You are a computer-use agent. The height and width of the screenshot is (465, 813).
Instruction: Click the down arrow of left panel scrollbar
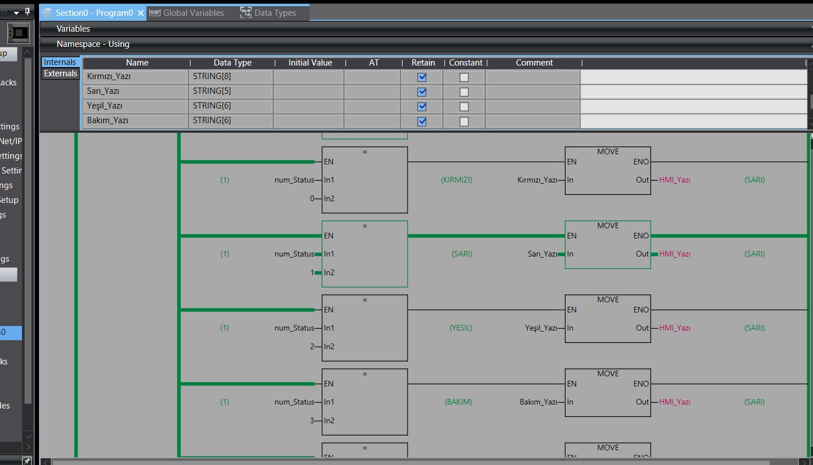pos(28,436)
